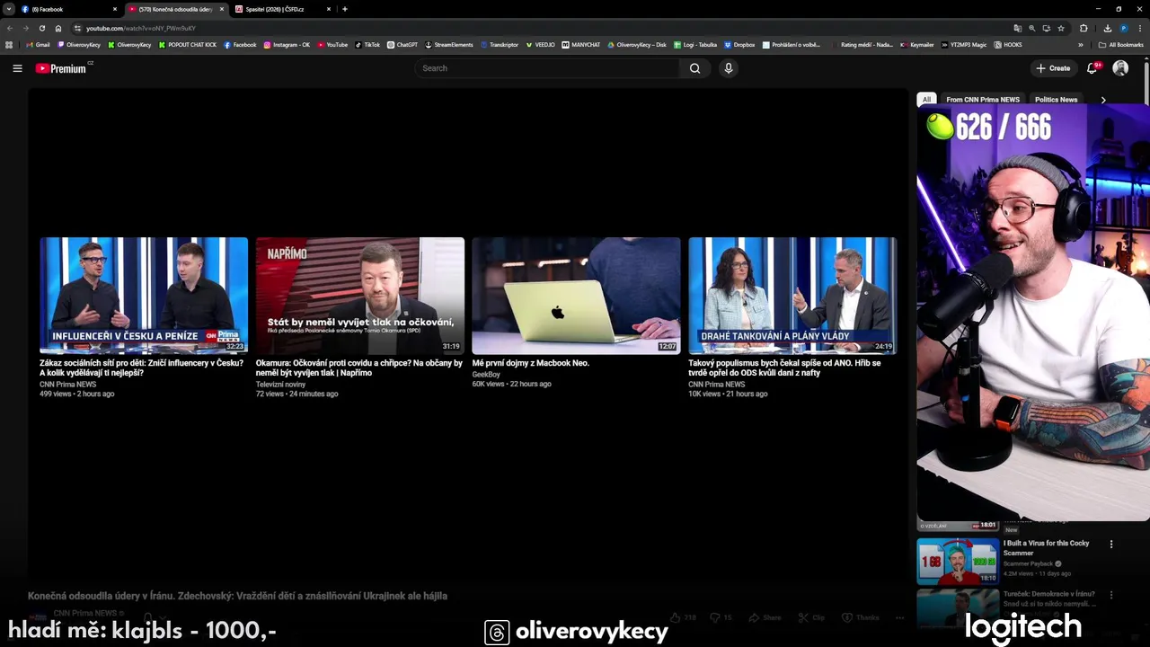The height and width of the screenshot is (647, 1150).
Task: Open the Instagram - OK bookmark
Action: tap(287, 45)
